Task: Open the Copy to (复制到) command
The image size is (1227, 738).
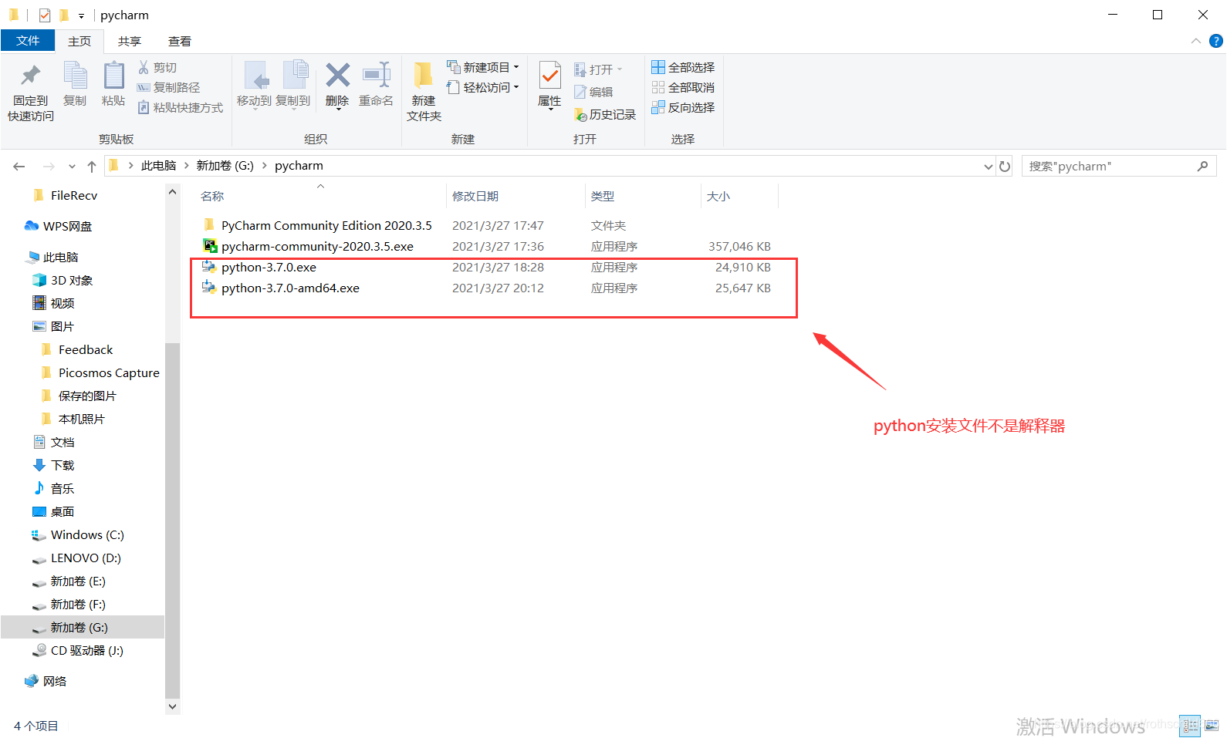Action: pos(293,85)
